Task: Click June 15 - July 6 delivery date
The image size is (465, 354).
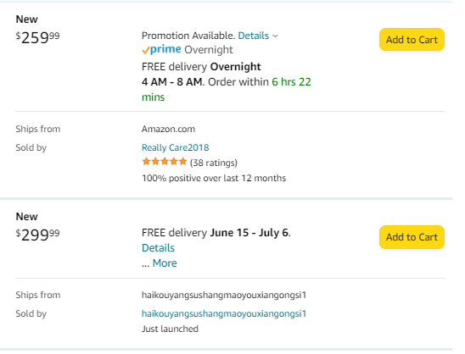Action: point(250,233)
